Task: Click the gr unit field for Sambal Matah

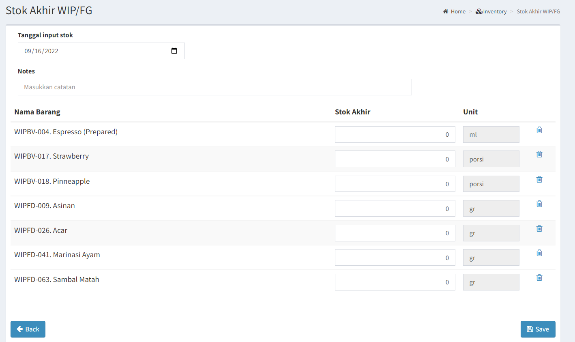Action: coord(491,282)
